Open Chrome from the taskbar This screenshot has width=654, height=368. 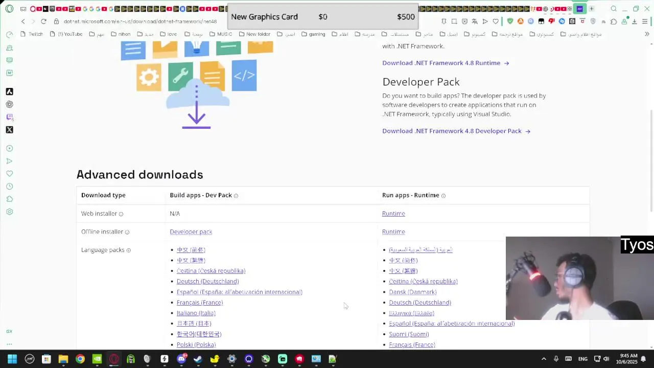(80, 359)
